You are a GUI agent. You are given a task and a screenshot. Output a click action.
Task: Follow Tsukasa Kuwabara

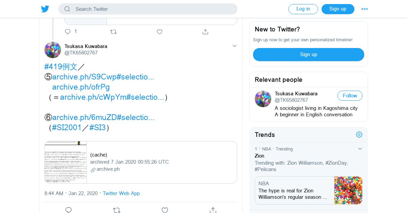pyautogui.click(x=350, y=96)
